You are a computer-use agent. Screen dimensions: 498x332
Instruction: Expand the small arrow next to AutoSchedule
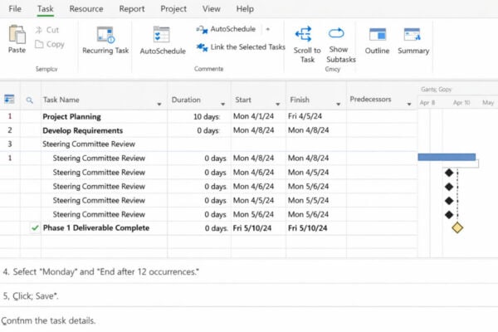click(x=268, y=29)
